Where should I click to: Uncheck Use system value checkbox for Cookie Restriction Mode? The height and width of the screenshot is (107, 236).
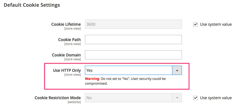195,98
